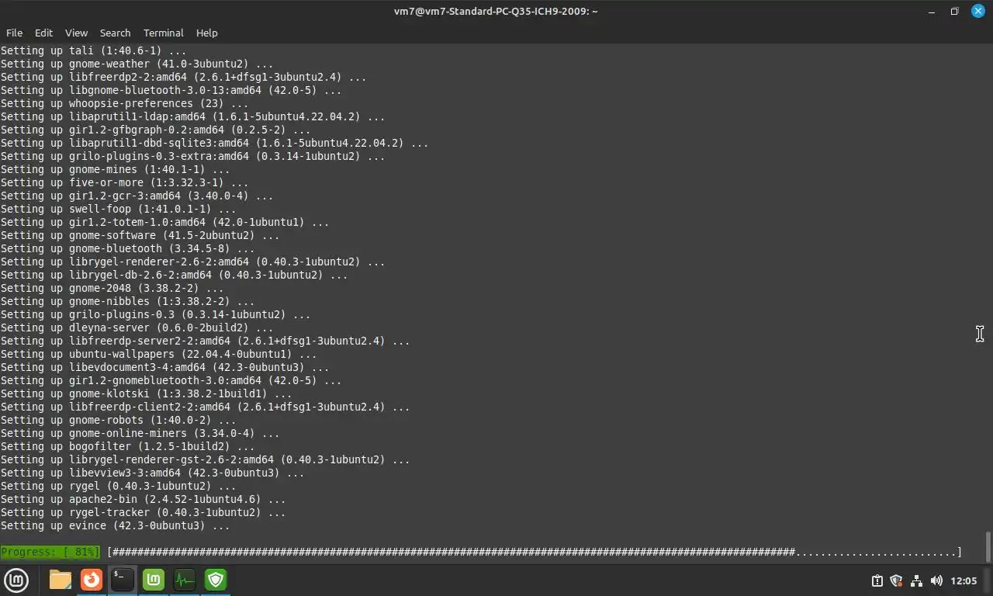This screenshot has width=993, height=596.
Task: Open the network connection tray icon
Action: pos(916,580)
